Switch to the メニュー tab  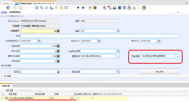[6, 3]
